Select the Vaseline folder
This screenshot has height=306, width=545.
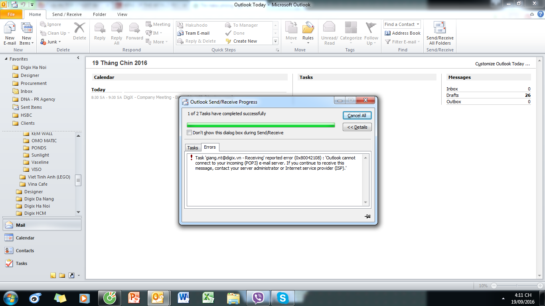point(40,162)
